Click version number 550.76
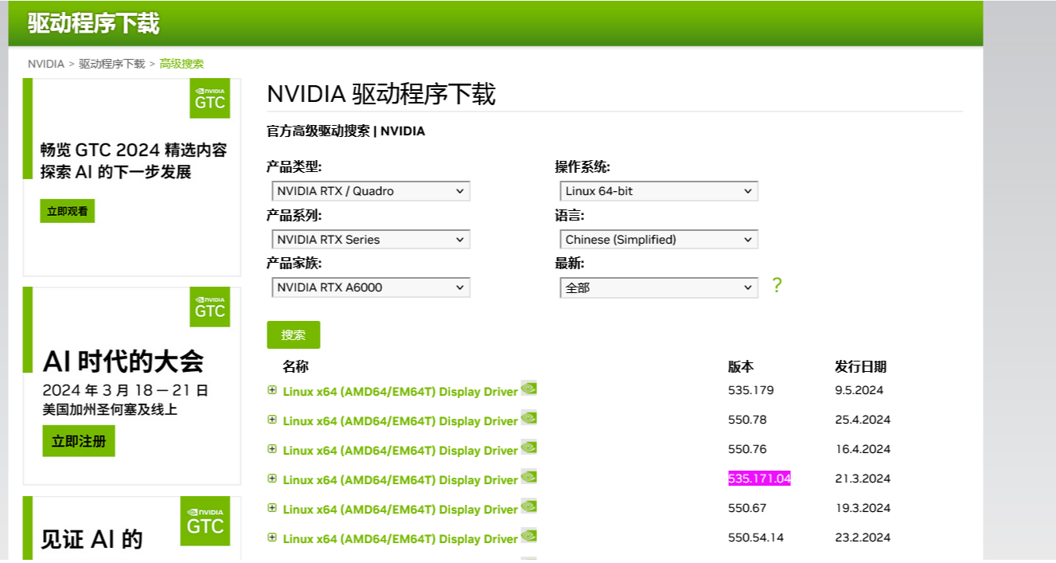This screenshot has width=1056, height=563. (x=747, y=449)
